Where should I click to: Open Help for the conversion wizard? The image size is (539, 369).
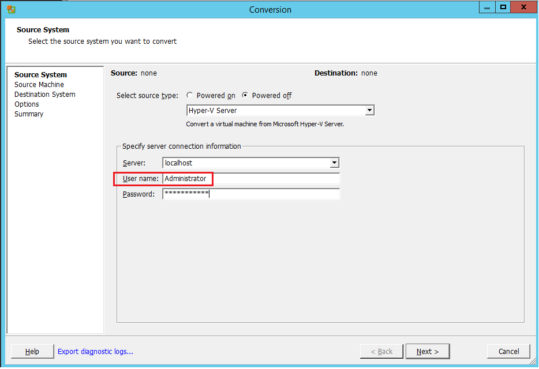[32, 351]
